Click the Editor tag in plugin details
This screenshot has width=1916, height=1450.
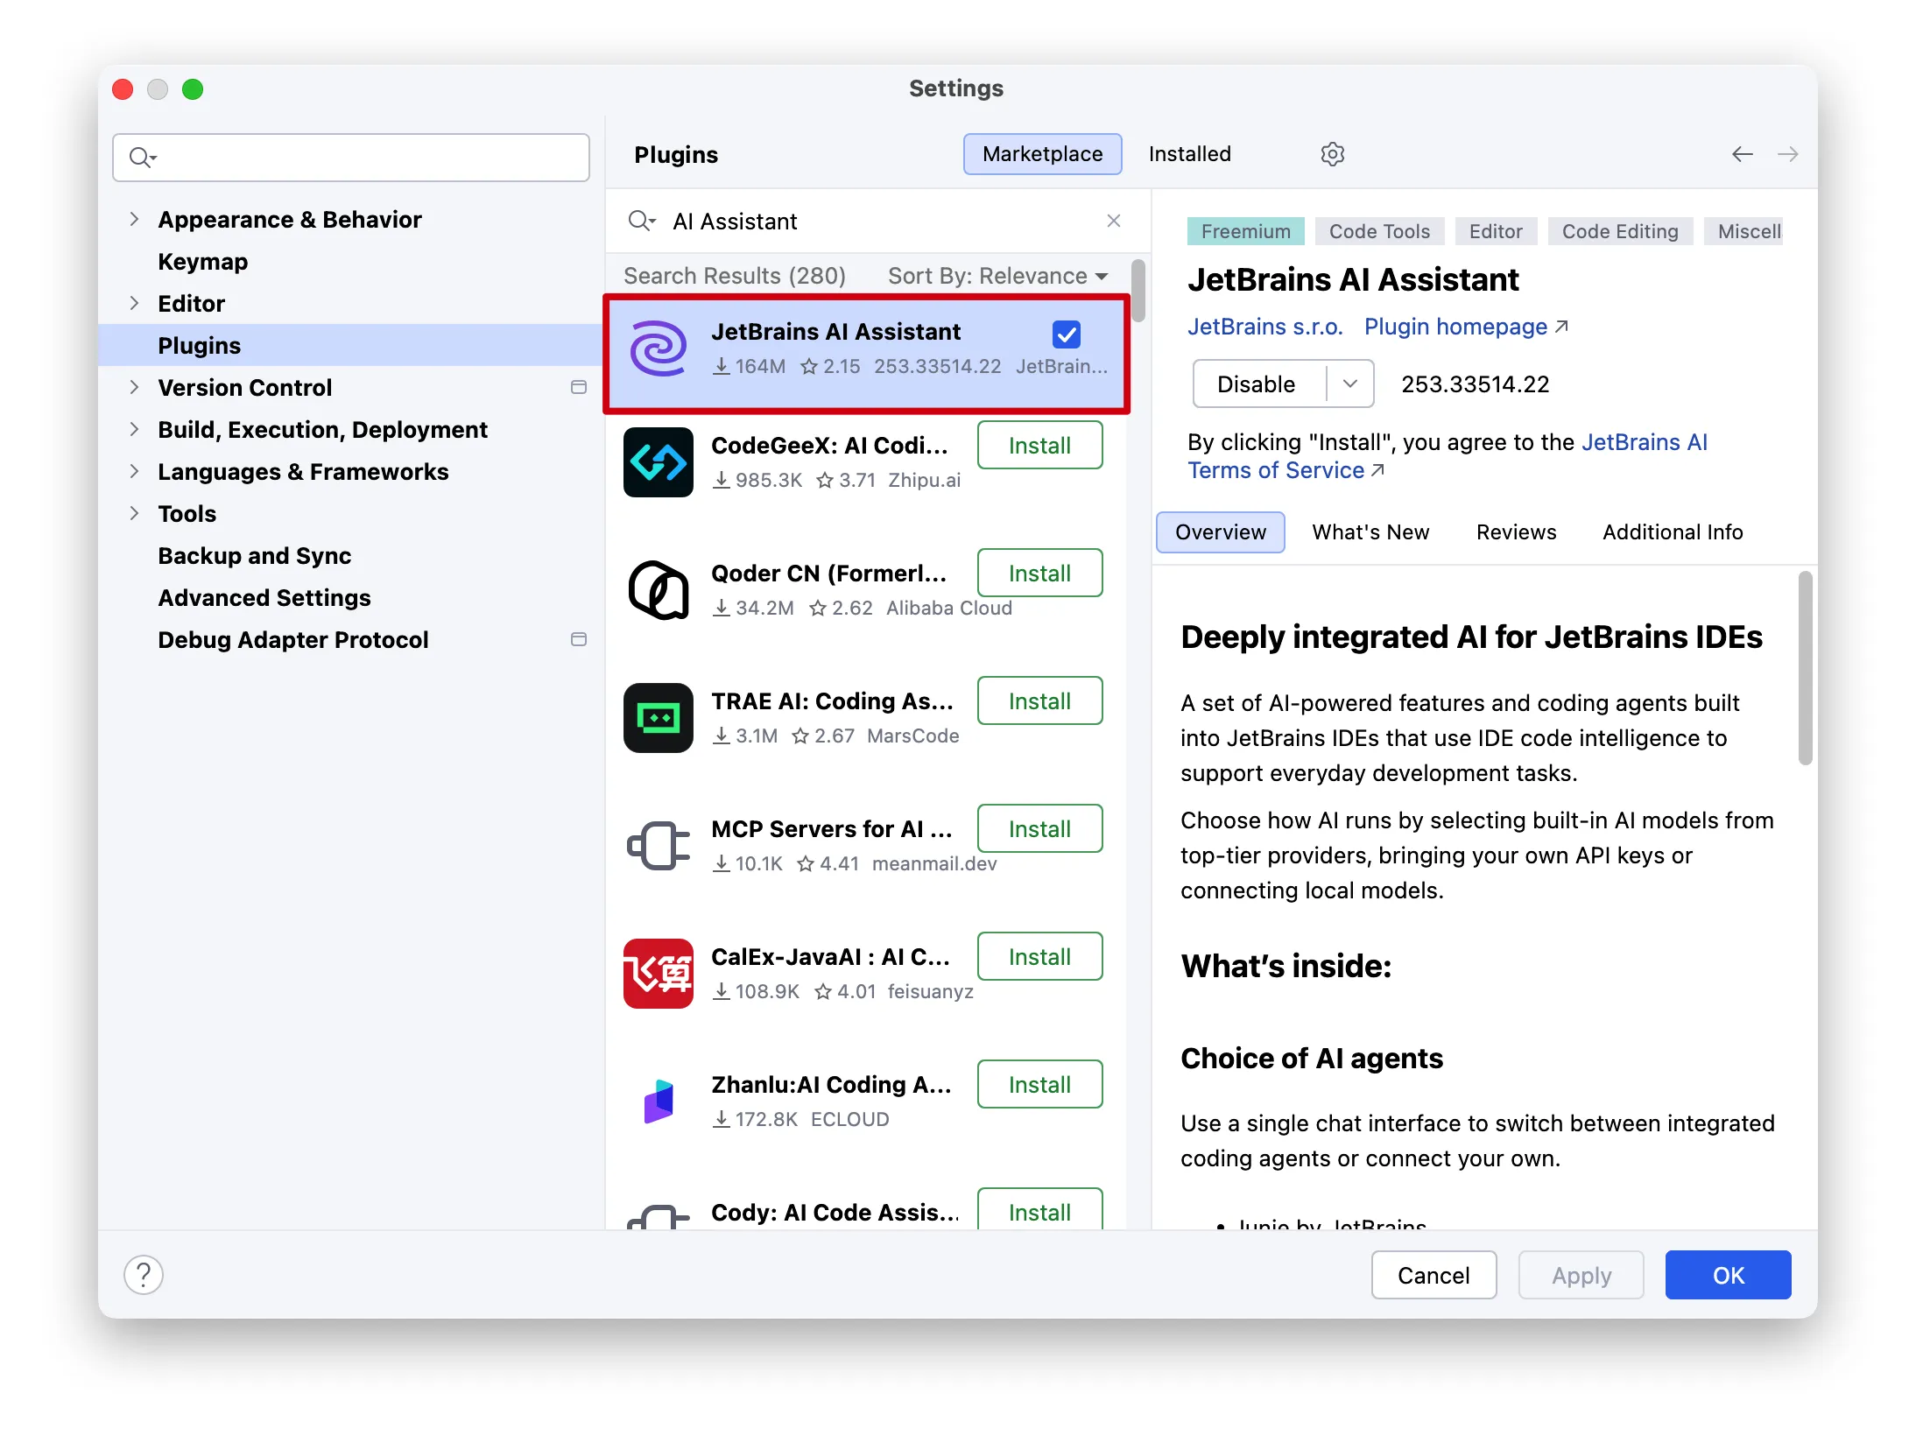[1495, 231]
